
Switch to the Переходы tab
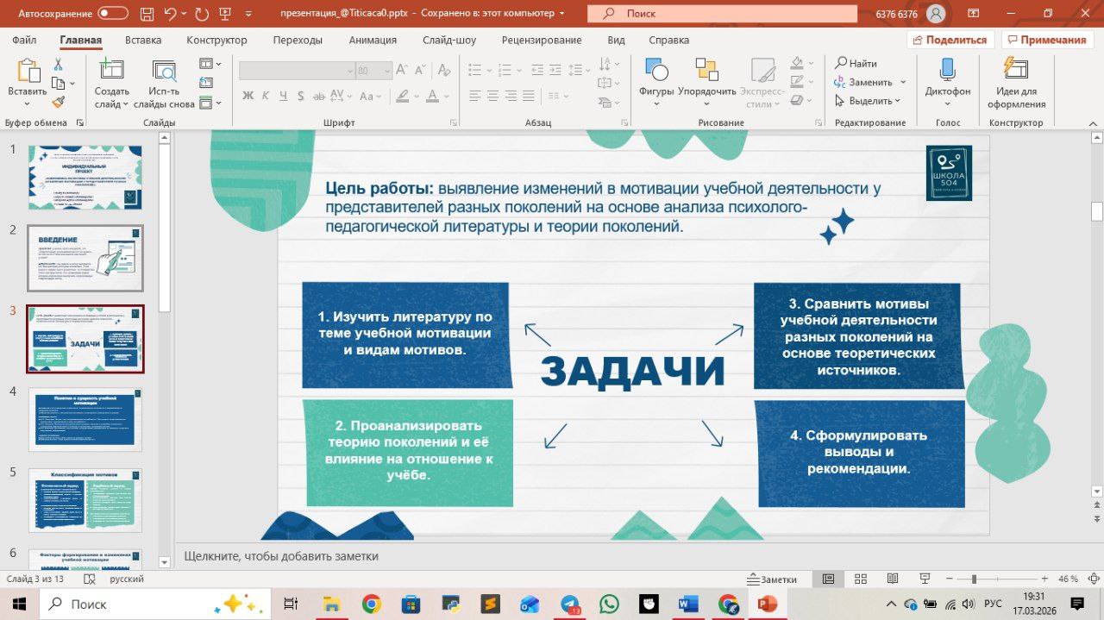(x=298, y=41)
